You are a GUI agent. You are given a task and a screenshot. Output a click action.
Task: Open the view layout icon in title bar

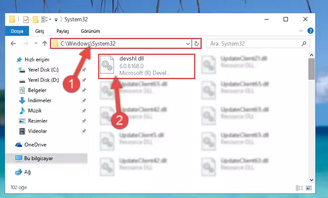44,20
